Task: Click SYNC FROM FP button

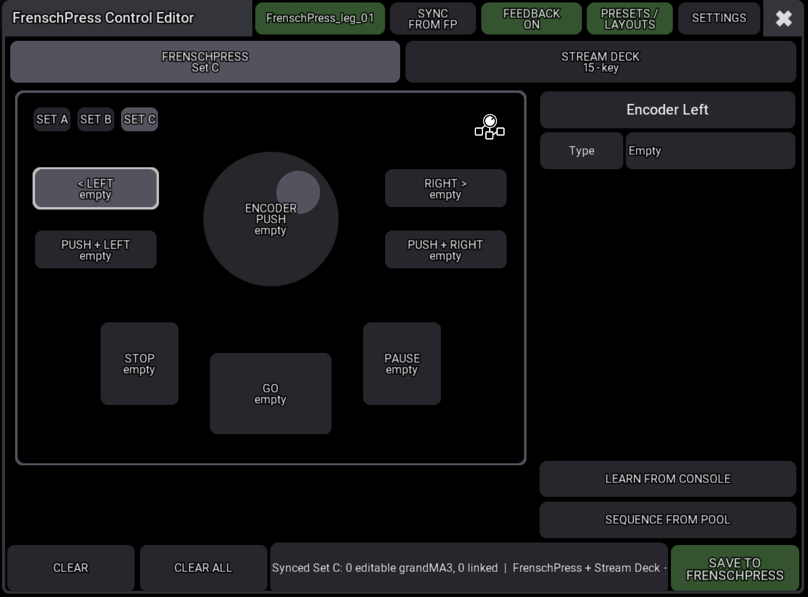Action: (x=433, y=18)
